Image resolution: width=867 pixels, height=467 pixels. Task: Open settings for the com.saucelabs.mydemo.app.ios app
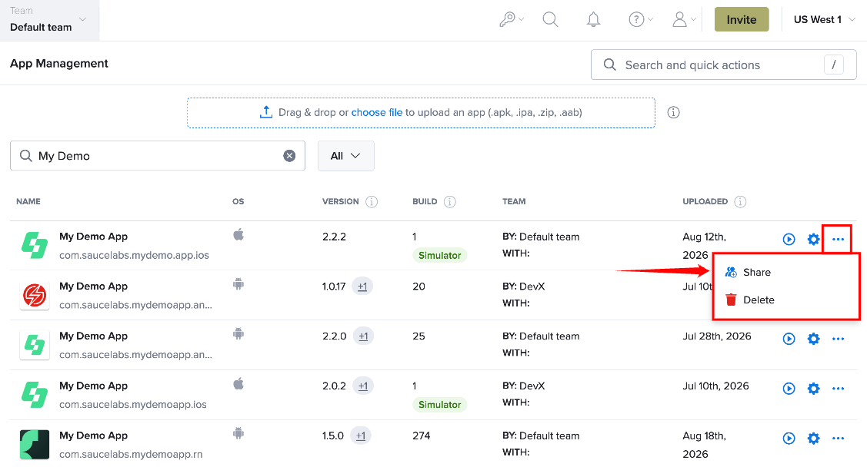pyautogui.click(x=813, y=239)
